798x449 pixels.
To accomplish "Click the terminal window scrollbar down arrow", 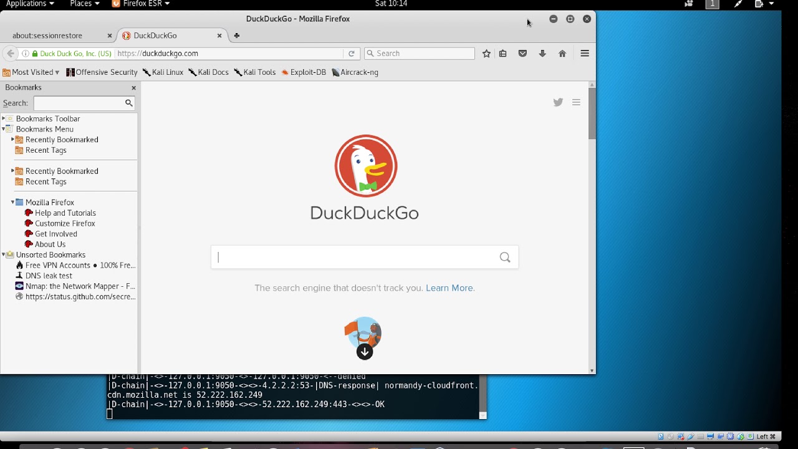I will tap(483, 415).
